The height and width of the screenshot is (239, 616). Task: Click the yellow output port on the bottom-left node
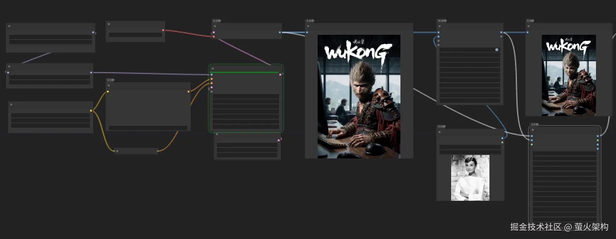91,111
